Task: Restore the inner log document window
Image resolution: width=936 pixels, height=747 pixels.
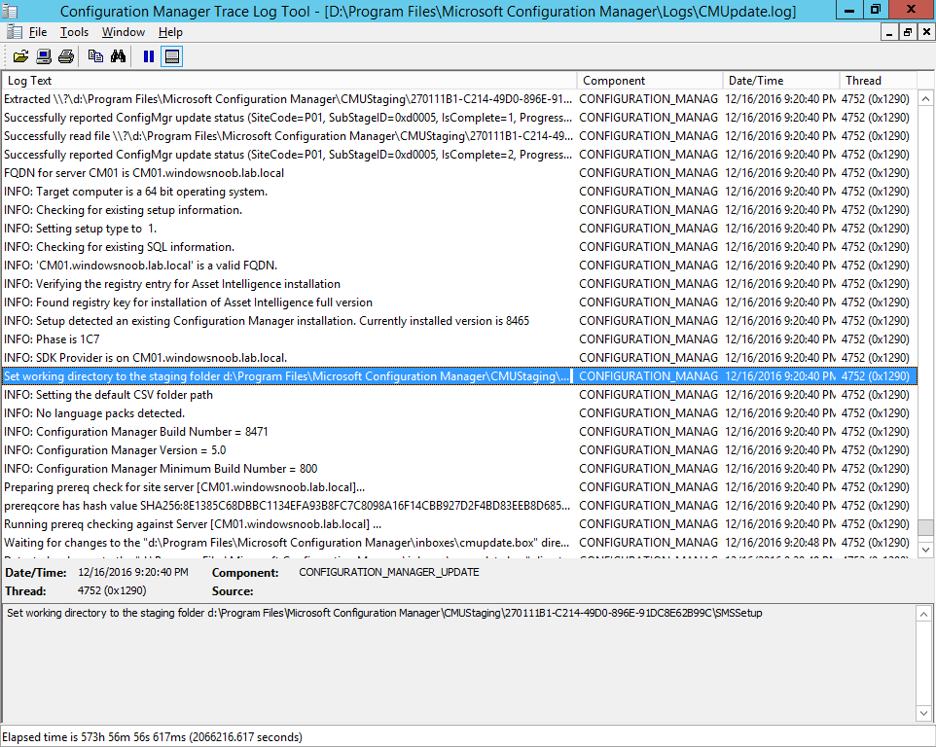Action: [x=908, y=32]
